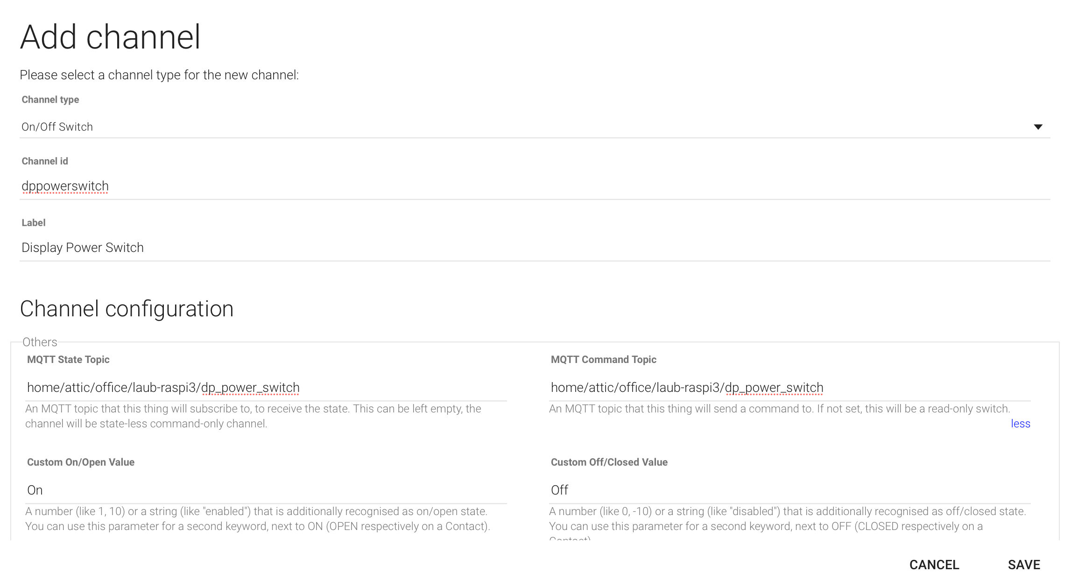
Task: Click the Channel type dropdown arrow
Action: 1038,127
